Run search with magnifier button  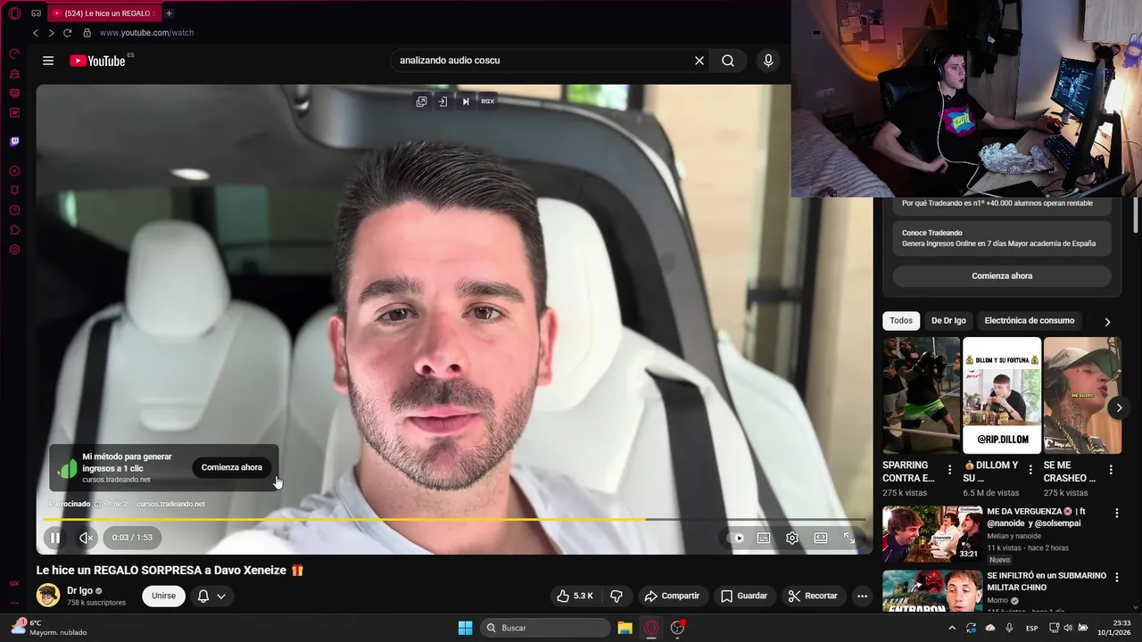point(728,61)
